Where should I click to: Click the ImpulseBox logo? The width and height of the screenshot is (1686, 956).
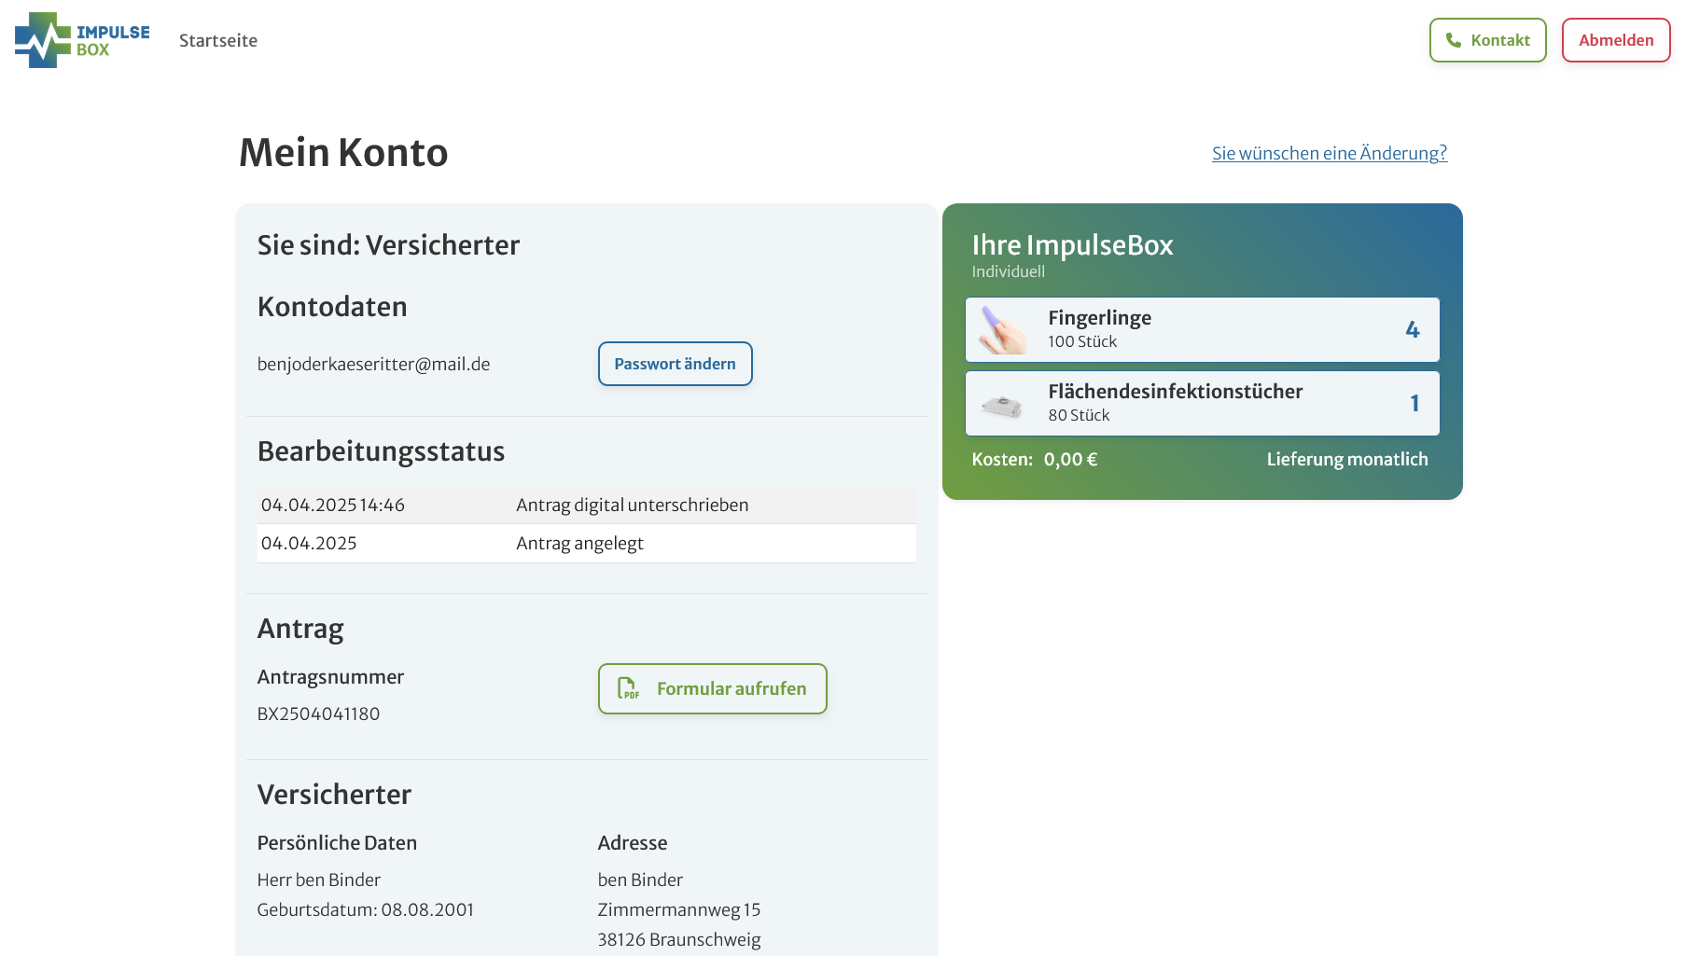82,40
